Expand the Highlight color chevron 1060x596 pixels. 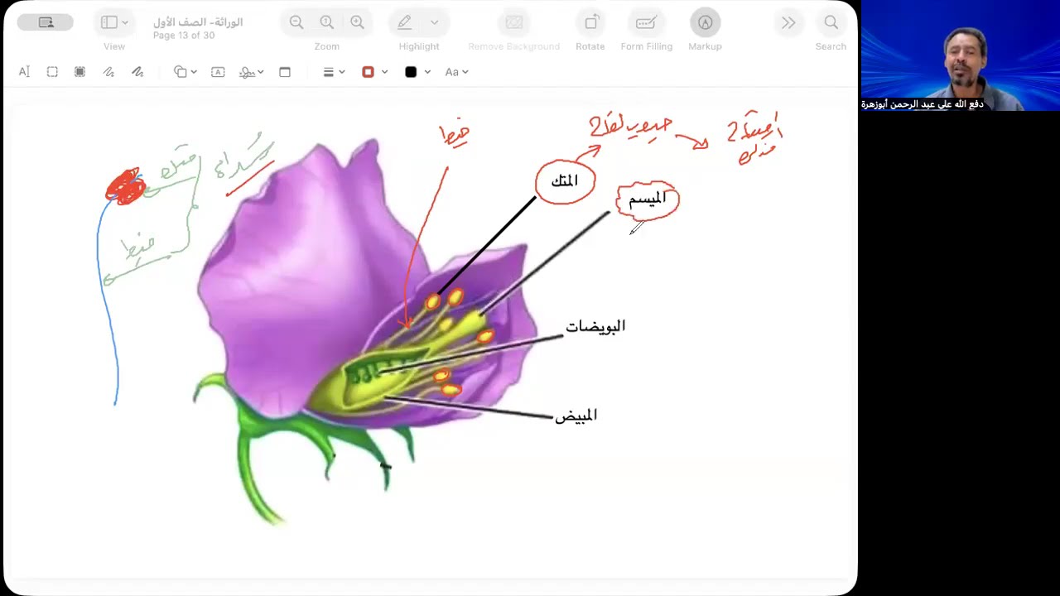click(x=434, y=22)
